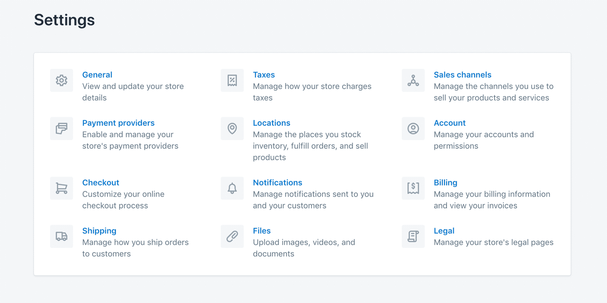Click the Sales channels network icon
This screenshot has height=303, width=607.
(413, 81)
